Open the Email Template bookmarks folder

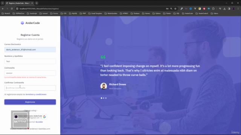click(95, 13)
